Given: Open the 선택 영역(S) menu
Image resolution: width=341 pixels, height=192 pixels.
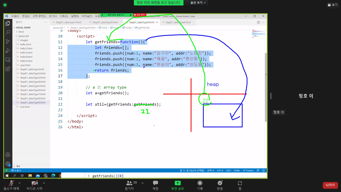Looking at the screenshot, I should tap(39, 16).
